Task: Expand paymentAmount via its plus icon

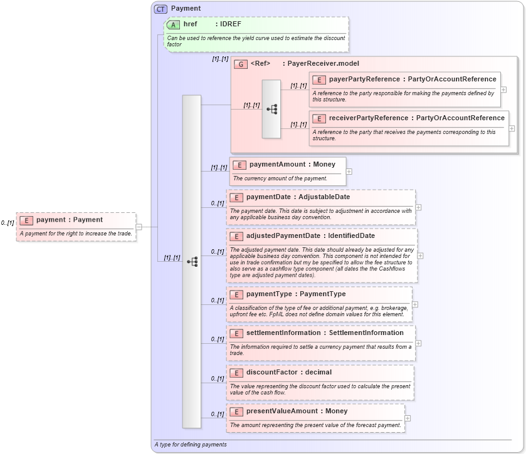Action: [349, 170]
